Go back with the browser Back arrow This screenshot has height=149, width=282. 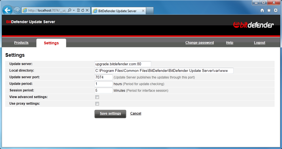(x=7, y=10)
